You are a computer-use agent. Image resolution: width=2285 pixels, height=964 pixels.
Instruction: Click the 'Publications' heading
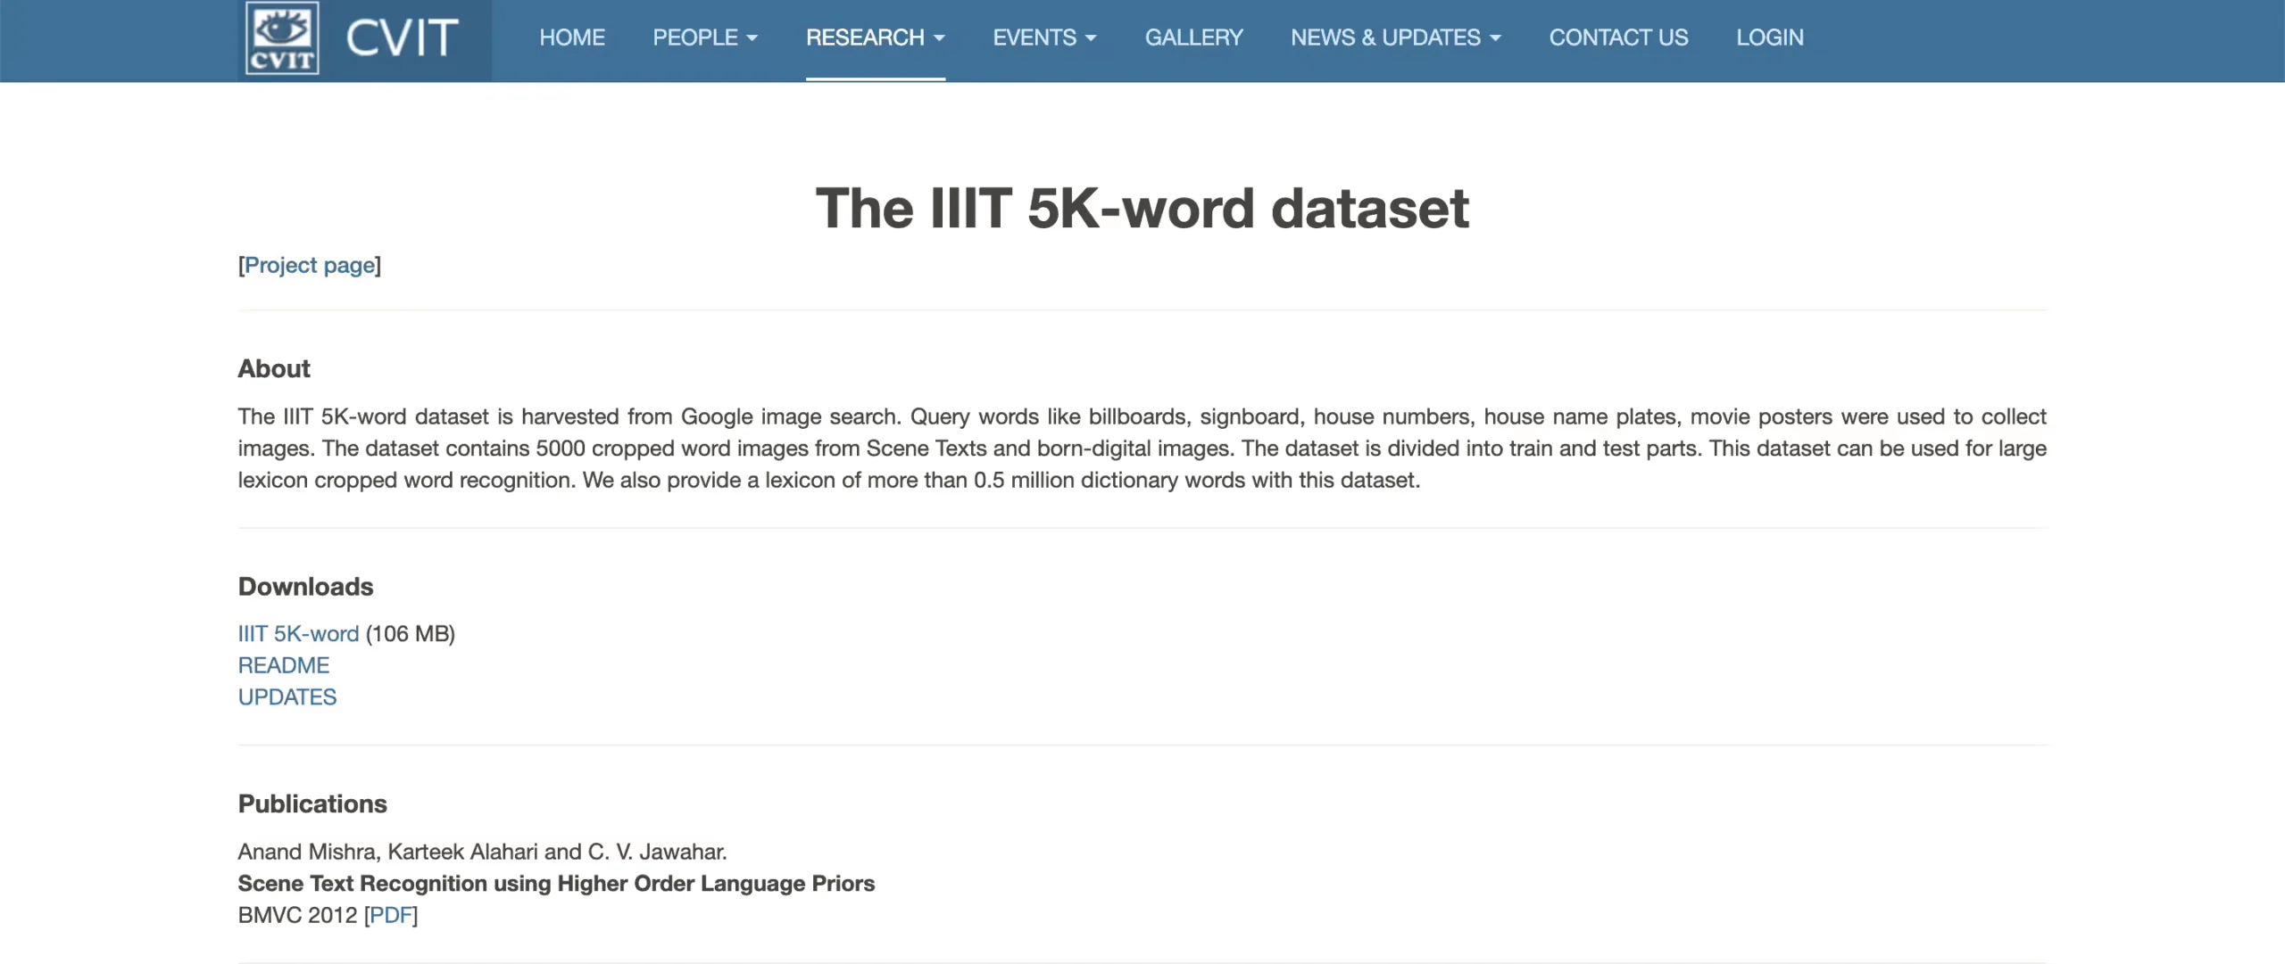(x=312, y=803)
